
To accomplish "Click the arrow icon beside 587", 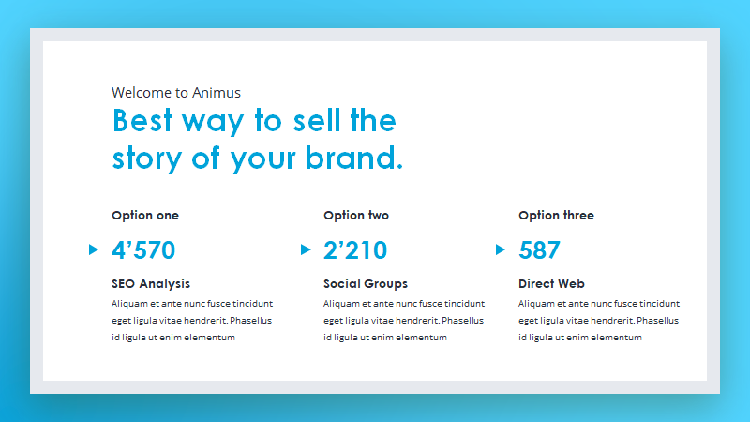I will click(501, 249).
